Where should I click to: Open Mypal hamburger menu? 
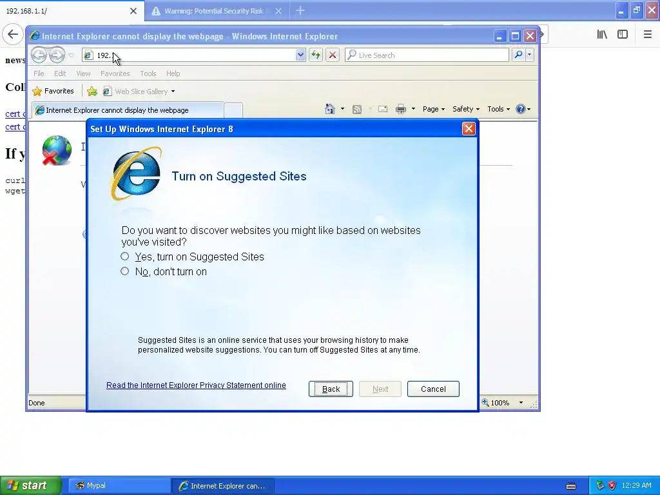647,35
